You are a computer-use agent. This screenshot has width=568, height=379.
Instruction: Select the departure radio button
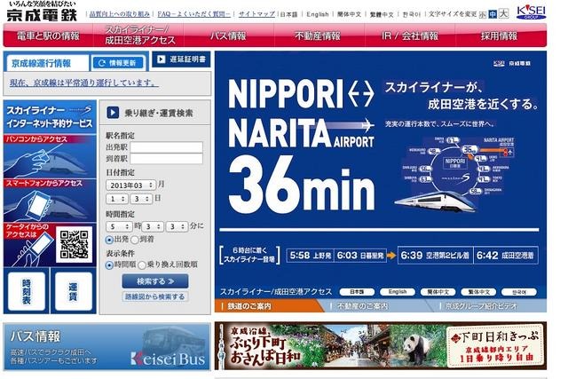109,240
